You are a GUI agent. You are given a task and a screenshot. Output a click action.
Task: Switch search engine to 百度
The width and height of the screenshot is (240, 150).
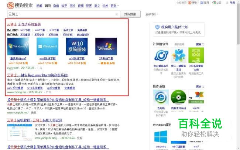point(205,3)
